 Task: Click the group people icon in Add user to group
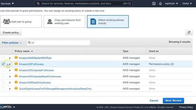[7, 21]
